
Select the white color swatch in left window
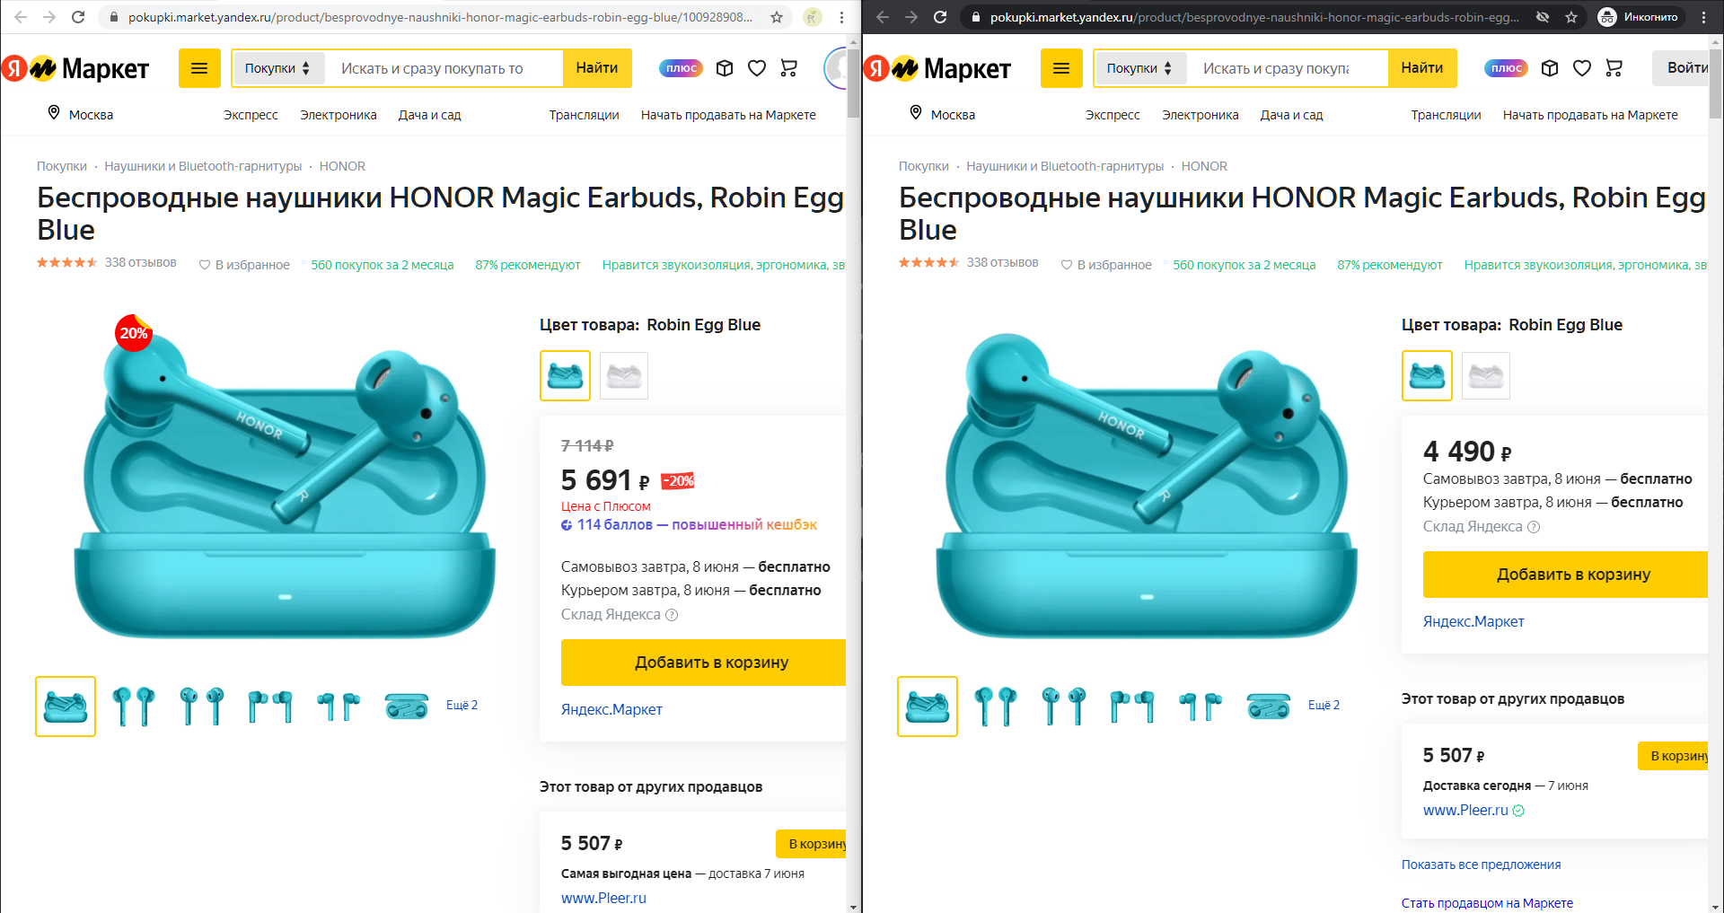(x=624, y=375)
